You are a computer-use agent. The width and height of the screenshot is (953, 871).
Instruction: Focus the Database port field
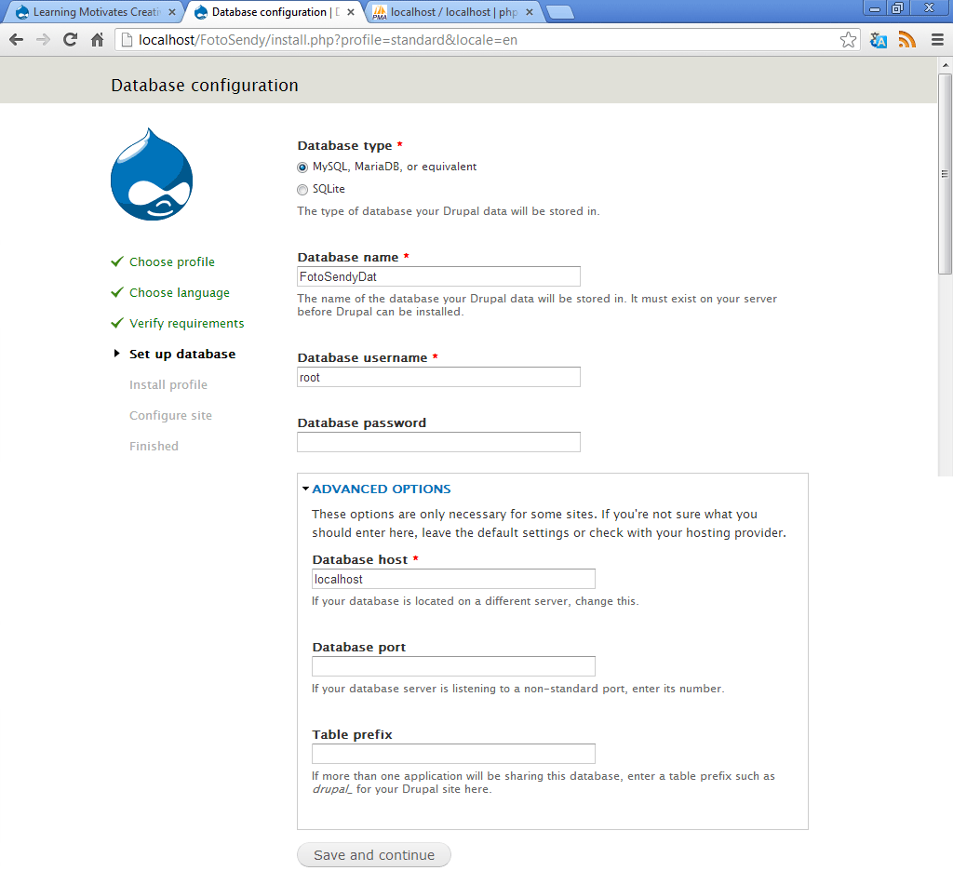coord(453,666)
